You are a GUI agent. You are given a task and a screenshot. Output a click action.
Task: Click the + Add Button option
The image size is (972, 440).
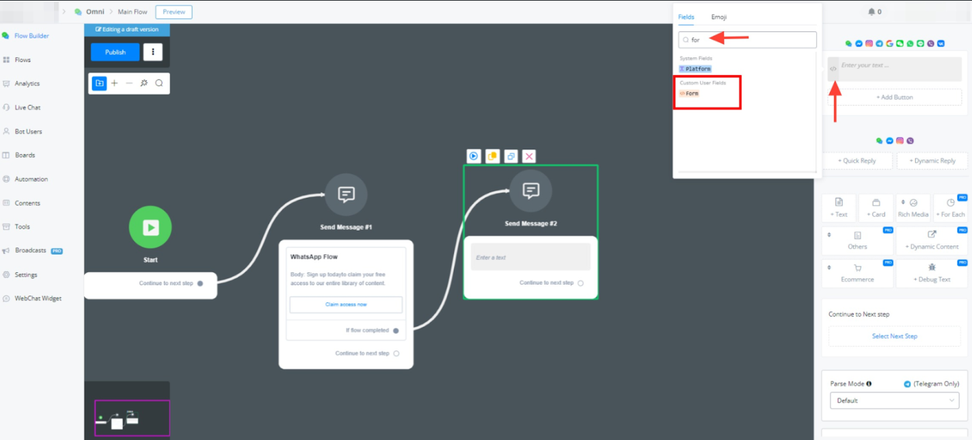click(894, 98)
